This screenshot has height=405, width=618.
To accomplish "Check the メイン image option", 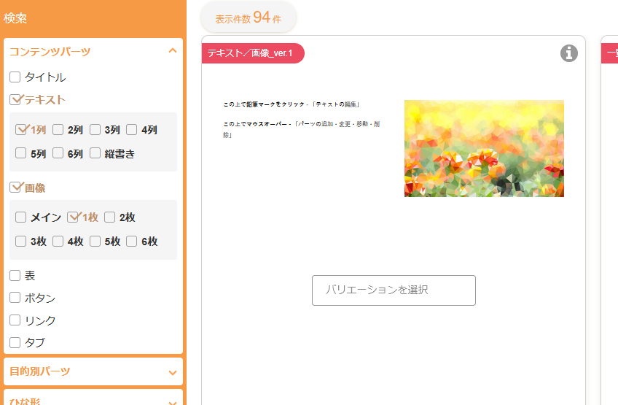I will pos(21,217).
